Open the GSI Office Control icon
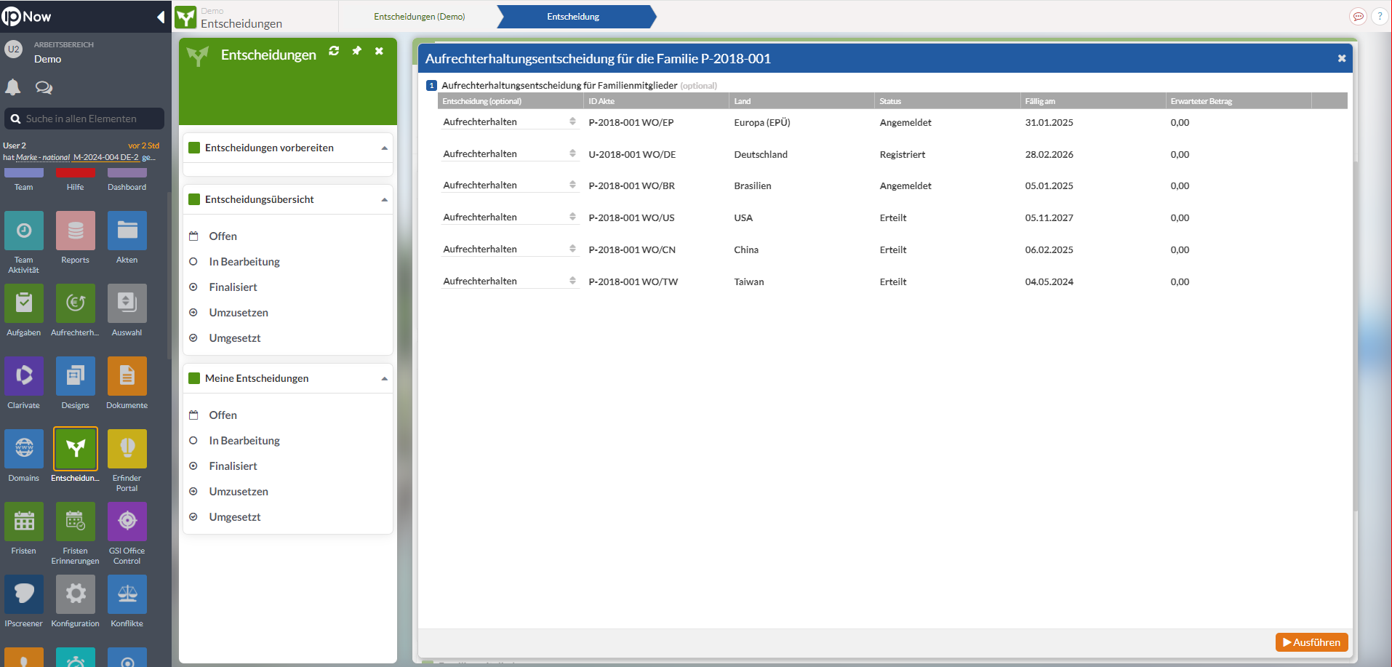 (127, 522)
